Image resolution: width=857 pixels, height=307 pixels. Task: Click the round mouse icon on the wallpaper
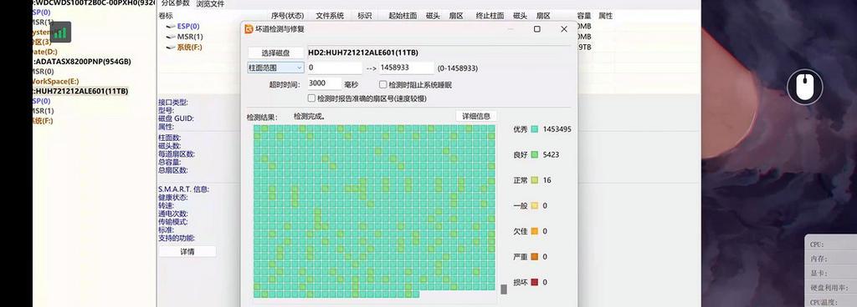804,87
